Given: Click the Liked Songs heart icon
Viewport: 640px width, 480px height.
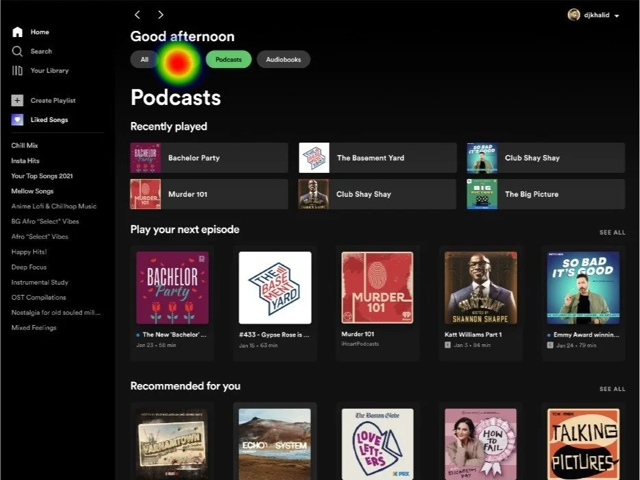Looking at the screenshot, I should (17, 120).
